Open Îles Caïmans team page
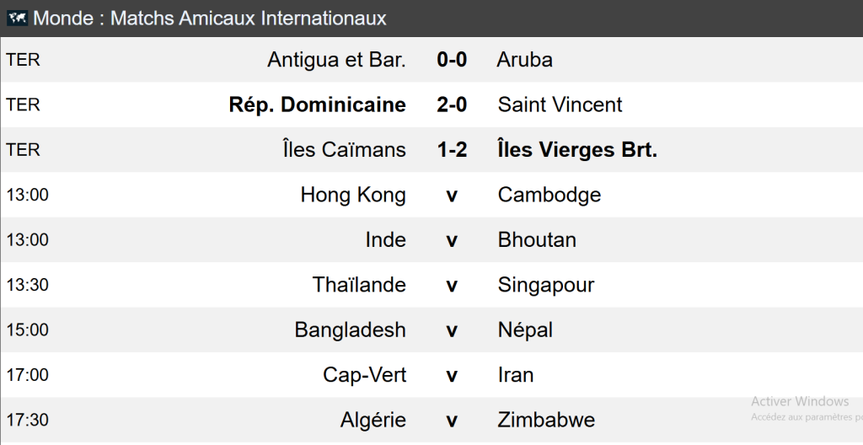Viewport: 863px width, 445px height. 345,150
